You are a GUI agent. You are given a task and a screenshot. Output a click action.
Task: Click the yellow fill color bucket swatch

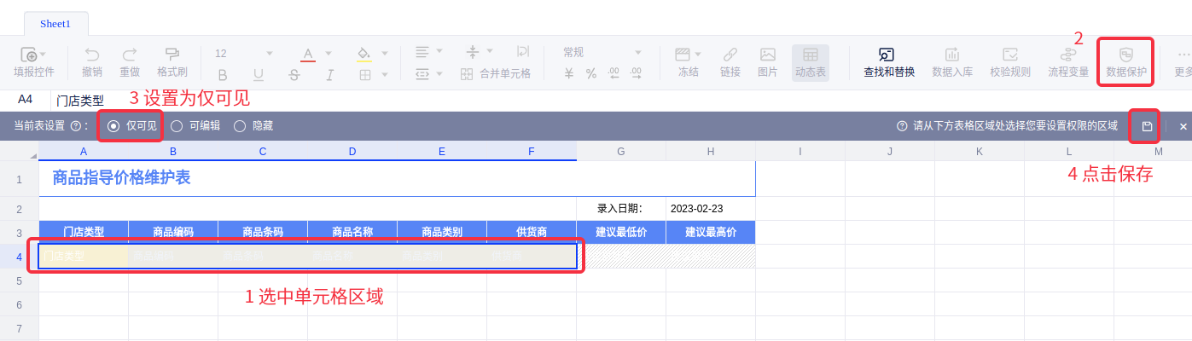point(363,54)
